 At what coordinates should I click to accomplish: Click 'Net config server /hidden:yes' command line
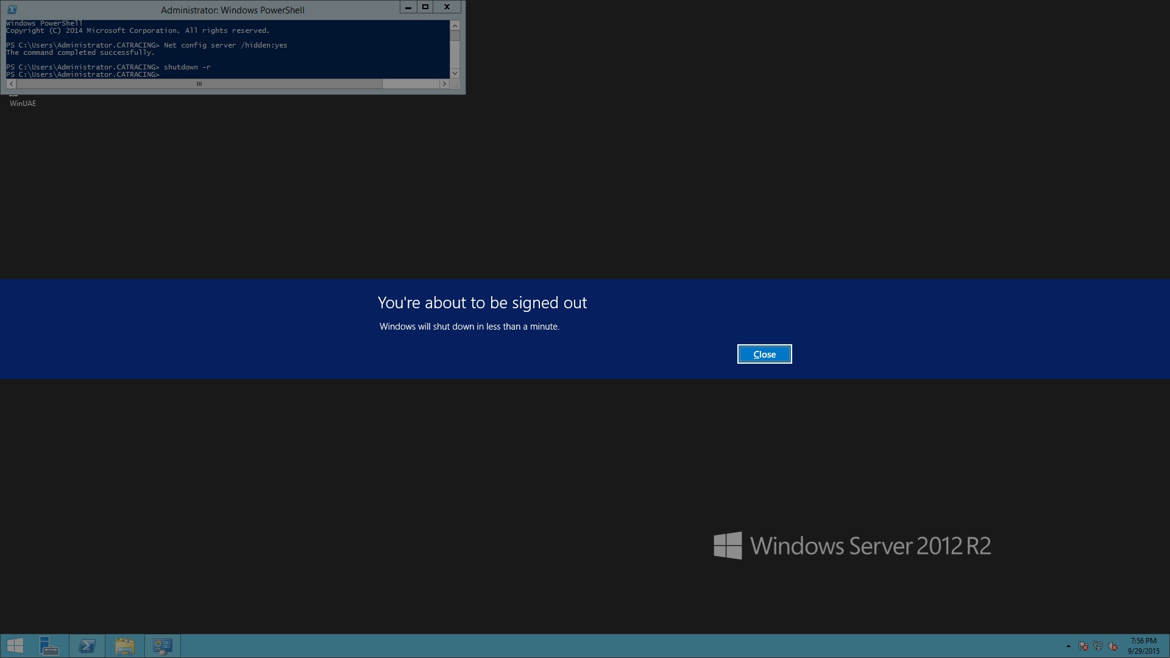[x=225, y=45]
